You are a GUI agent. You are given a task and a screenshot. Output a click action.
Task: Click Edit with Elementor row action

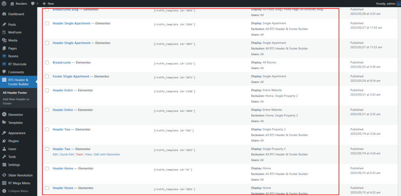(107, 155)
